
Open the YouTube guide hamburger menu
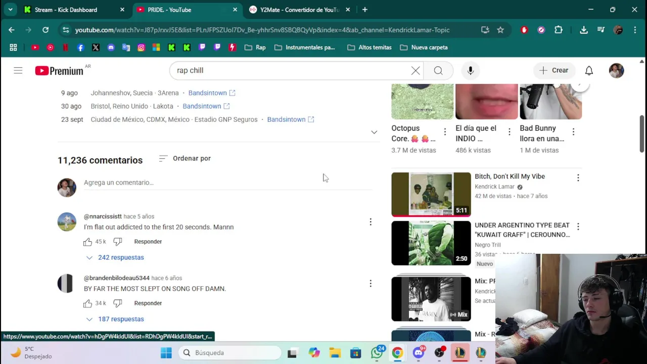pos(18,70)
